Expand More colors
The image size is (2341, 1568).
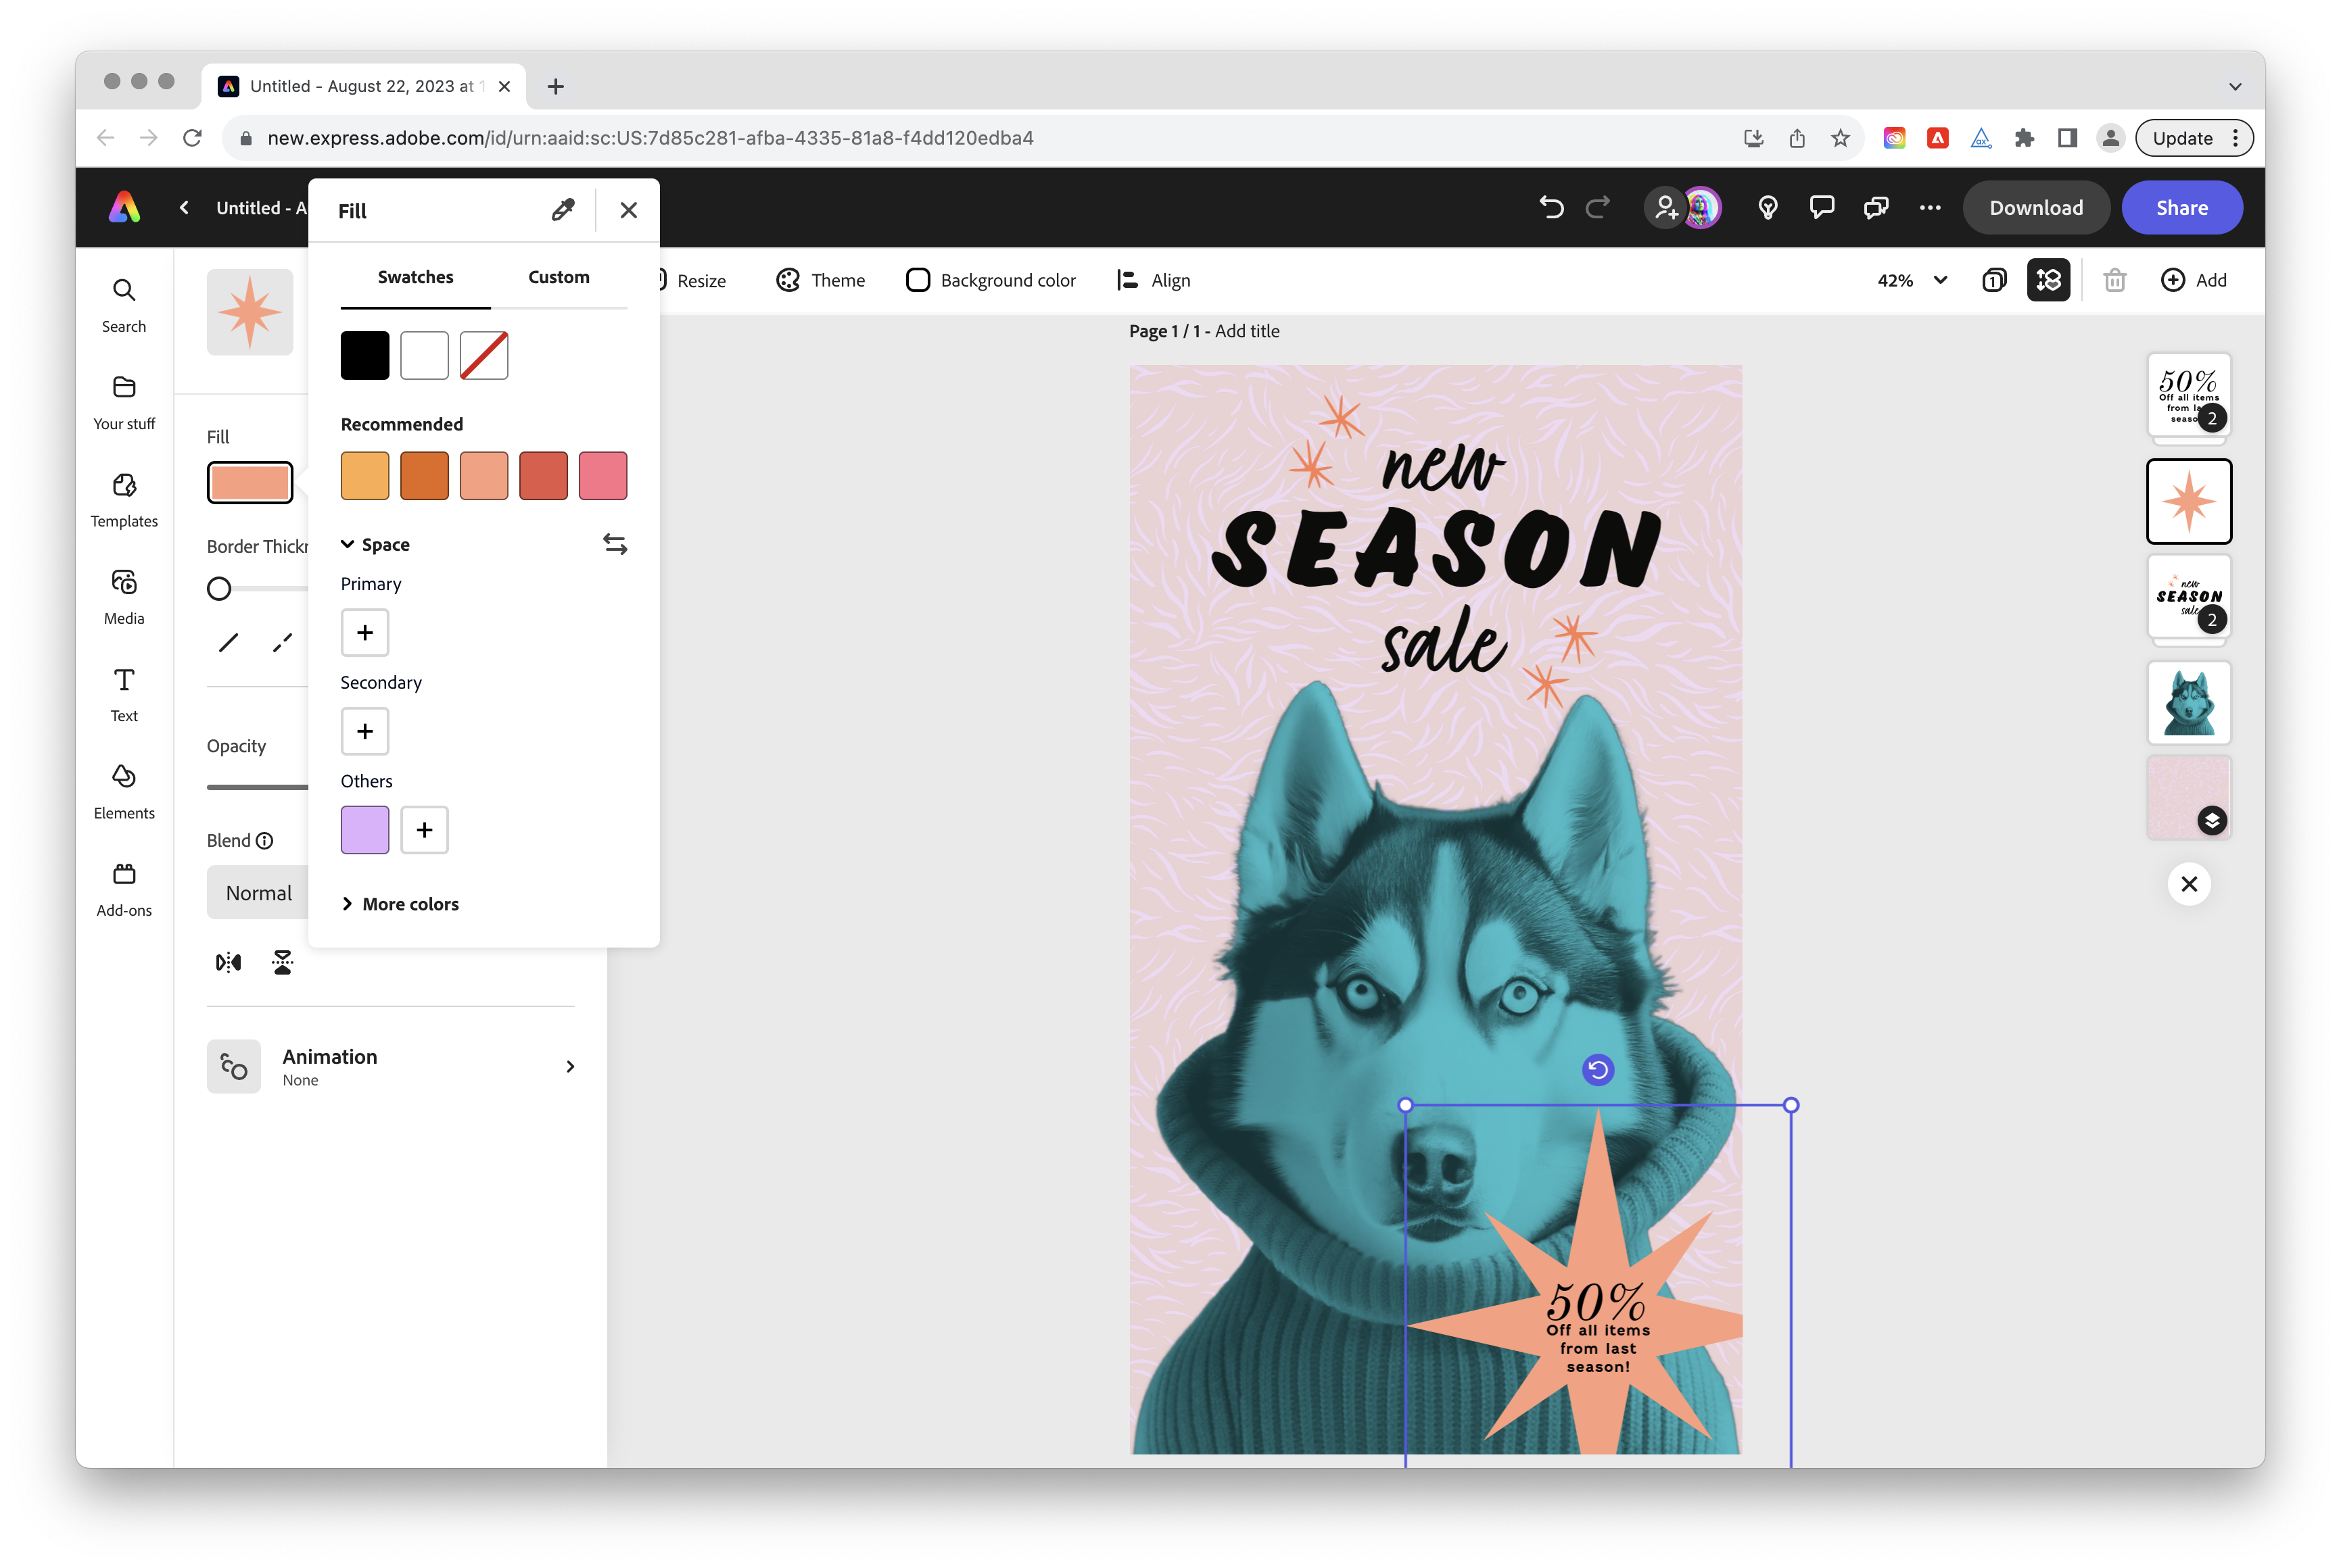pyautogui.click(x=400, y=904)
